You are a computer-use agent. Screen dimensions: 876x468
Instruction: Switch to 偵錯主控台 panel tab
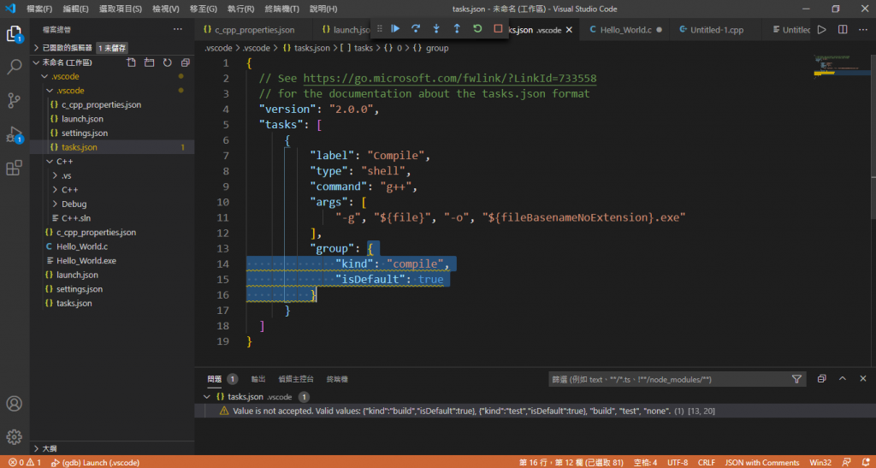[295, 379]
